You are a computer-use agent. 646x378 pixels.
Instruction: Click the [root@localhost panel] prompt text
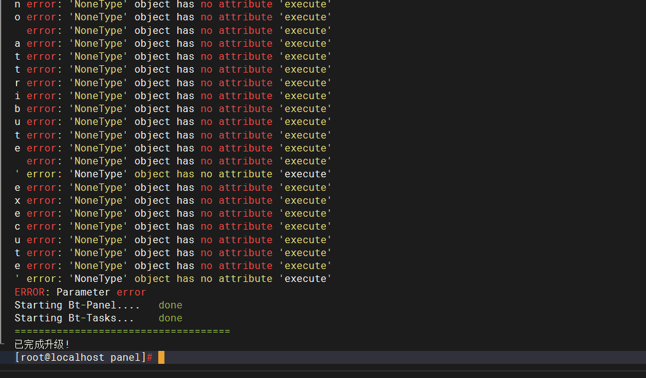click(x=80, y=358)
